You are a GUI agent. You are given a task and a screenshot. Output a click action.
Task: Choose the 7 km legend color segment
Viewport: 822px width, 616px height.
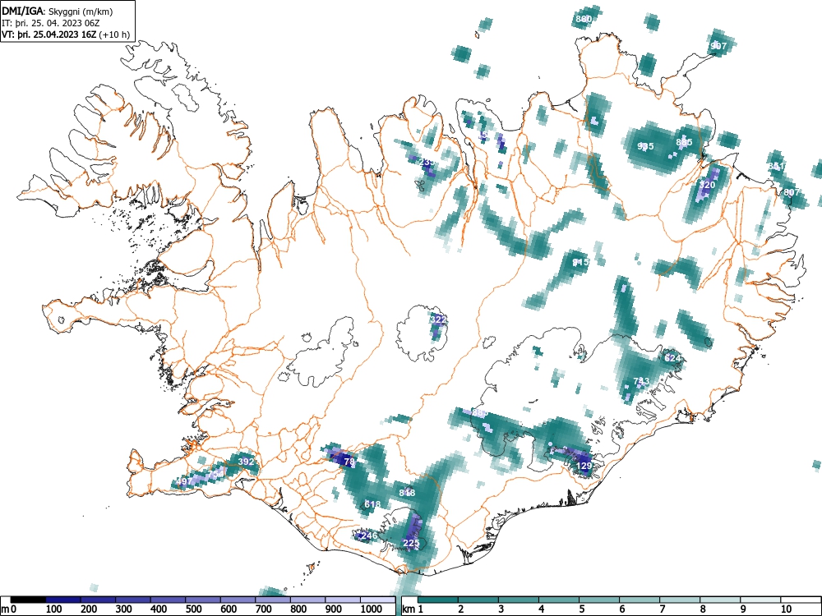coord(680,600)
